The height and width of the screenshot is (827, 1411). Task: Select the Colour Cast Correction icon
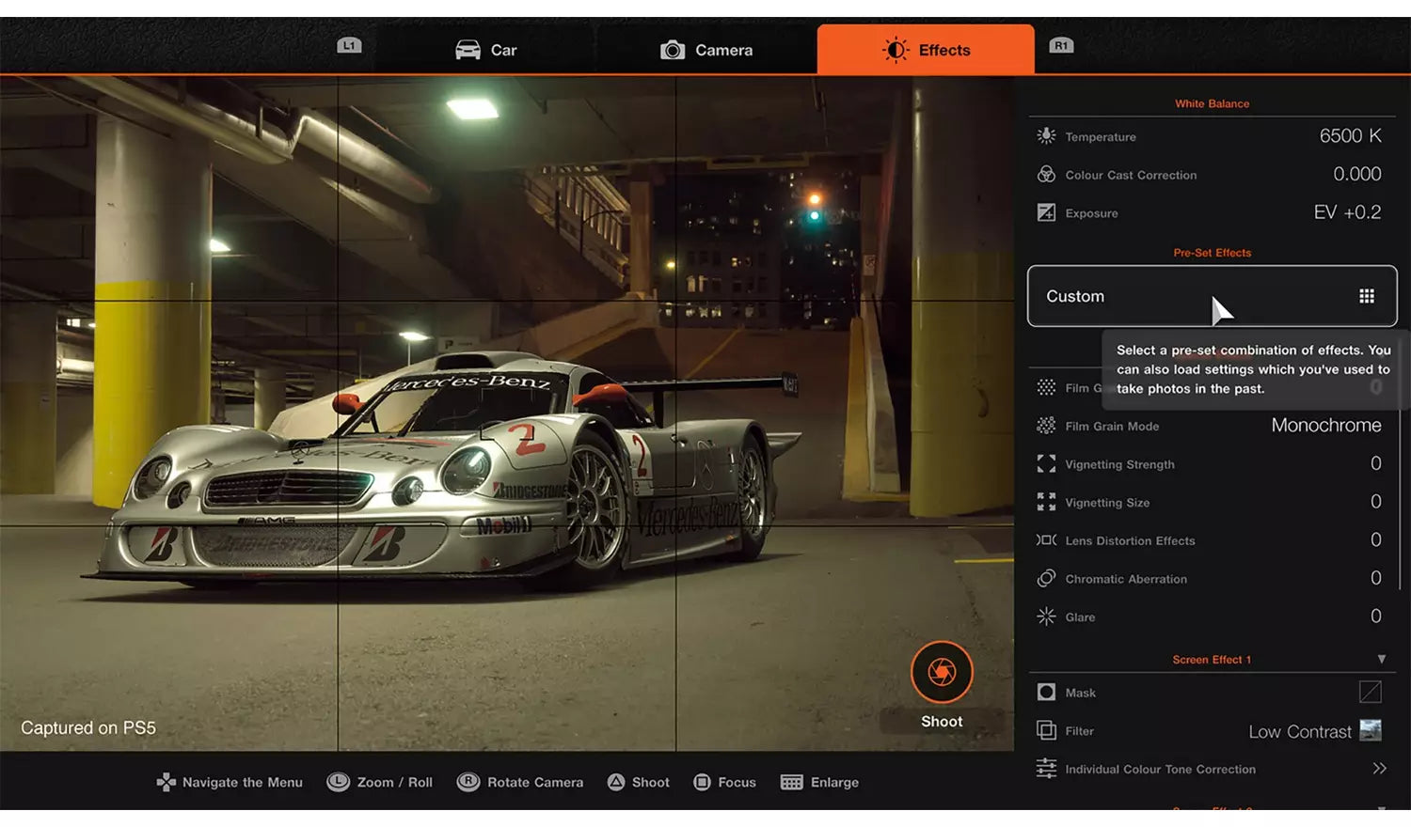pyautogui.click(x=1046, y=175)
